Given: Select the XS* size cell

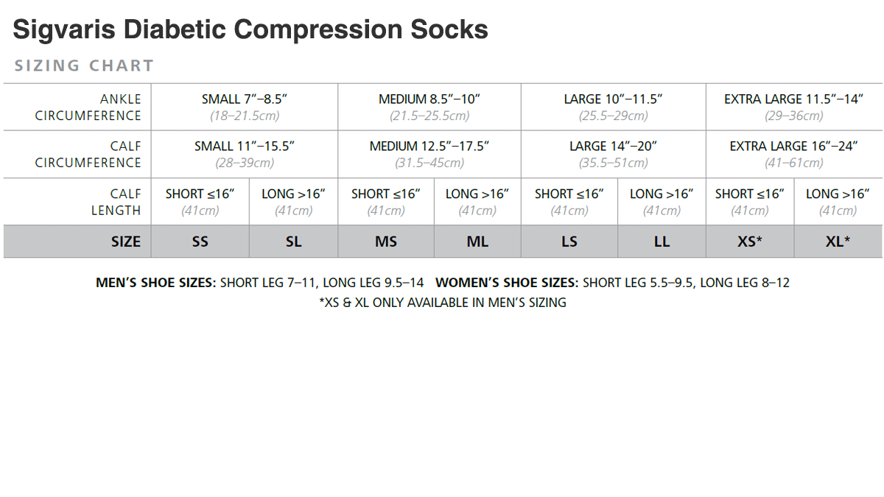Looking at the screenshot, I should pyautogui.click(x=750, y=242).
